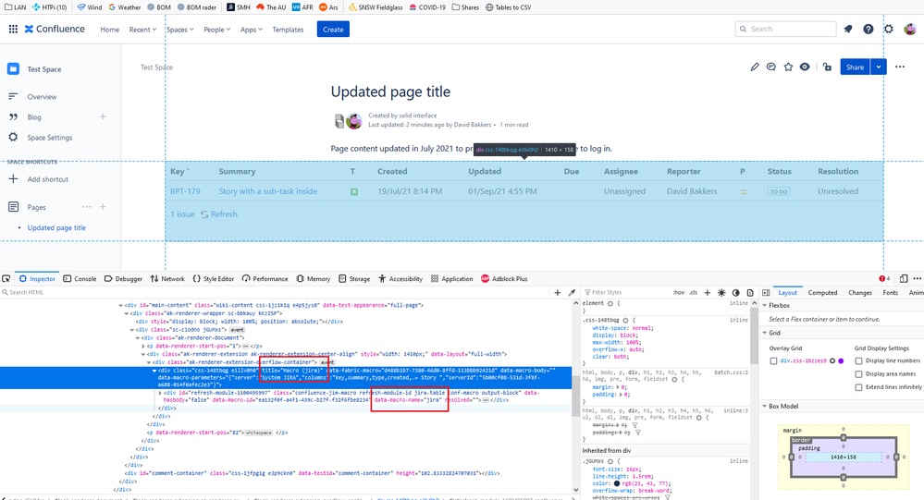924x500 pixels.
Task: Click the Share button
Action: [x=855, y=67]
